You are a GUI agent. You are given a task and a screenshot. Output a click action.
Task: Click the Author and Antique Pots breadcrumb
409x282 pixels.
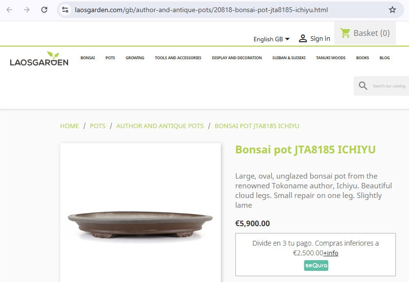160,126
